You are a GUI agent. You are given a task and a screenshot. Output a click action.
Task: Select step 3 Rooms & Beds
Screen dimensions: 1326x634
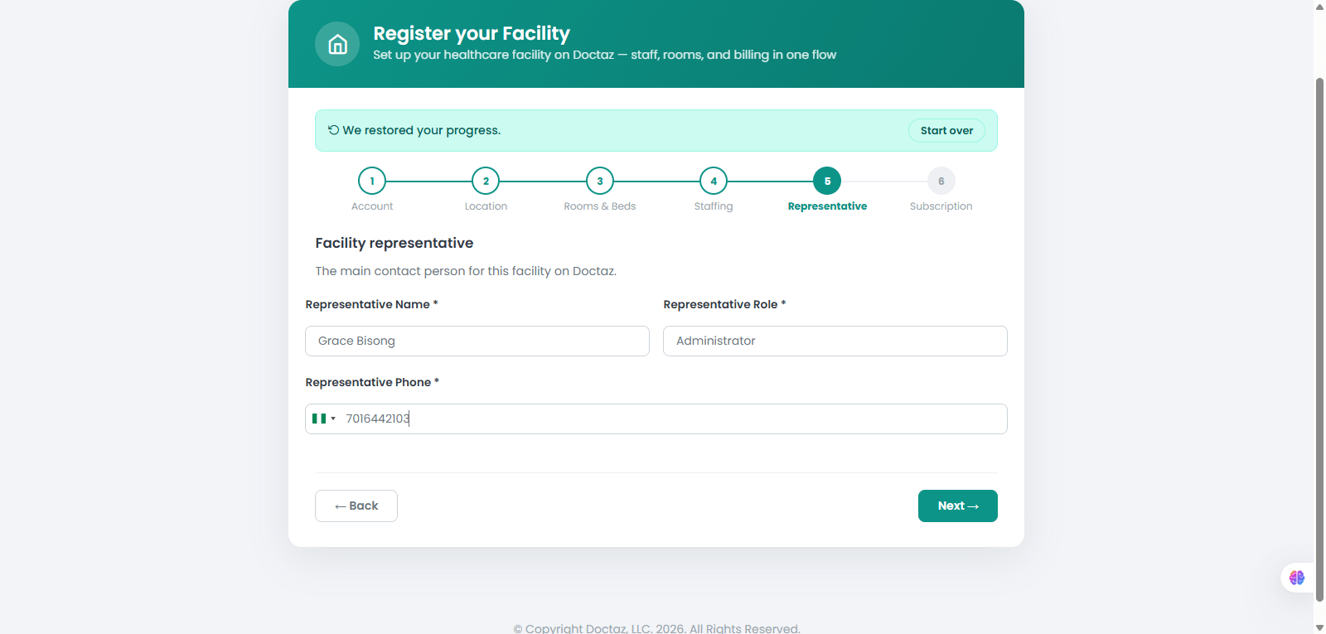point(600,181)
